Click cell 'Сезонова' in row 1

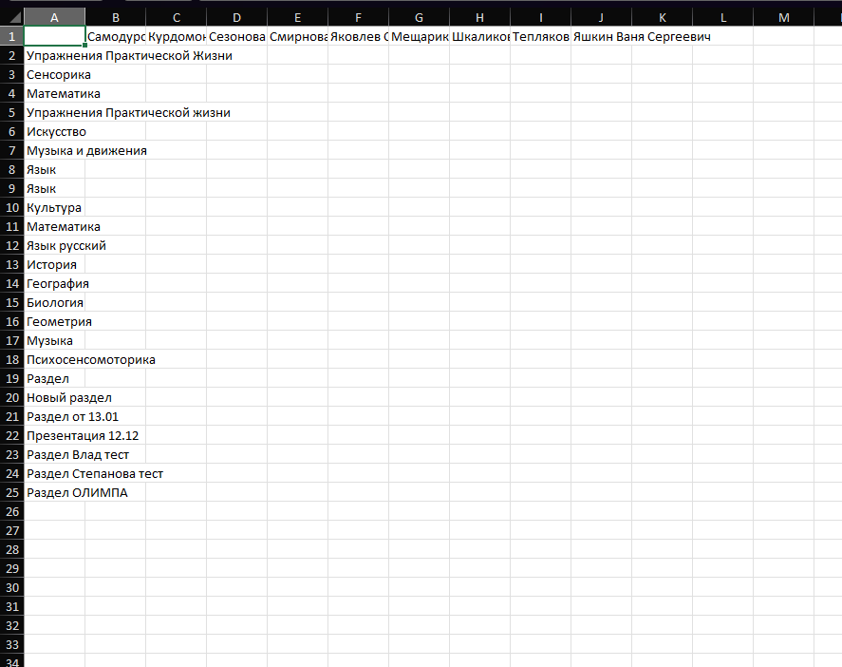point(236,36)
